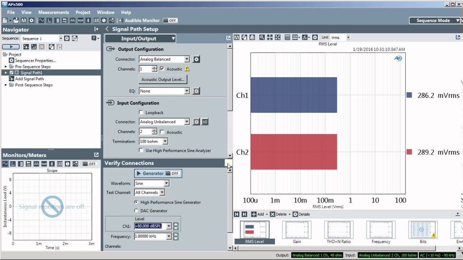This screenshot has height=260, width=463.
Task: Open the EQ settings gear icon
Action: click(x=196, y=91)
